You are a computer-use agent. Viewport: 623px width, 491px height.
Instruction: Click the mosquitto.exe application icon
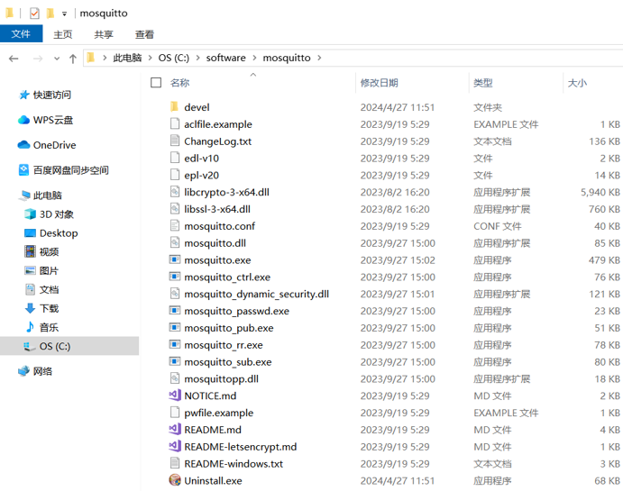click(175, 260)
